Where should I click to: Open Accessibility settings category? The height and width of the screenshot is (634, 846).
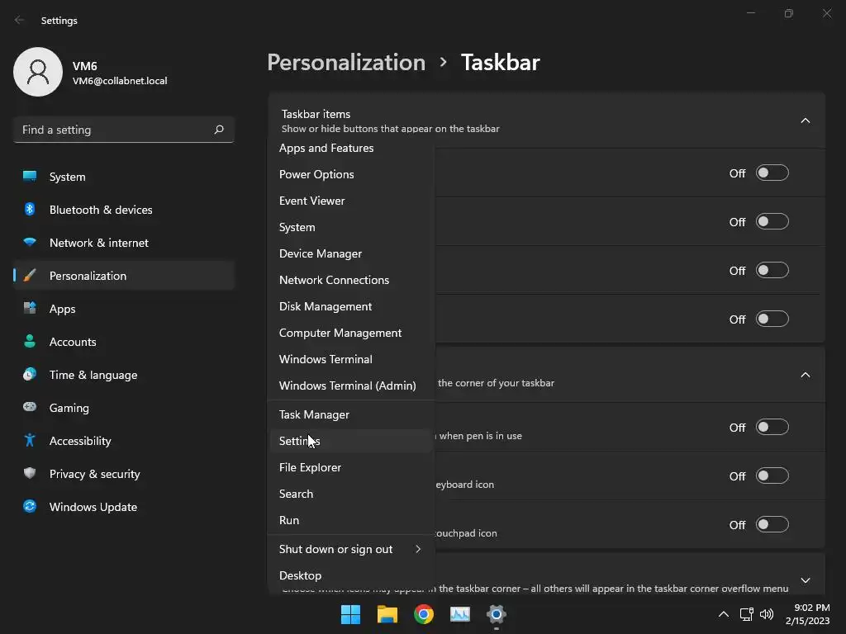pyautogui.click(x=124, y=441)
